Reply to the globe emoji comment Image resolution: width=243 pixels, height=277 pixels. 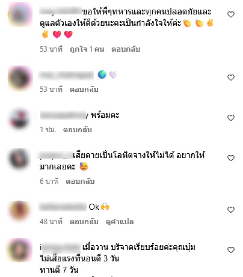[84, 90]
